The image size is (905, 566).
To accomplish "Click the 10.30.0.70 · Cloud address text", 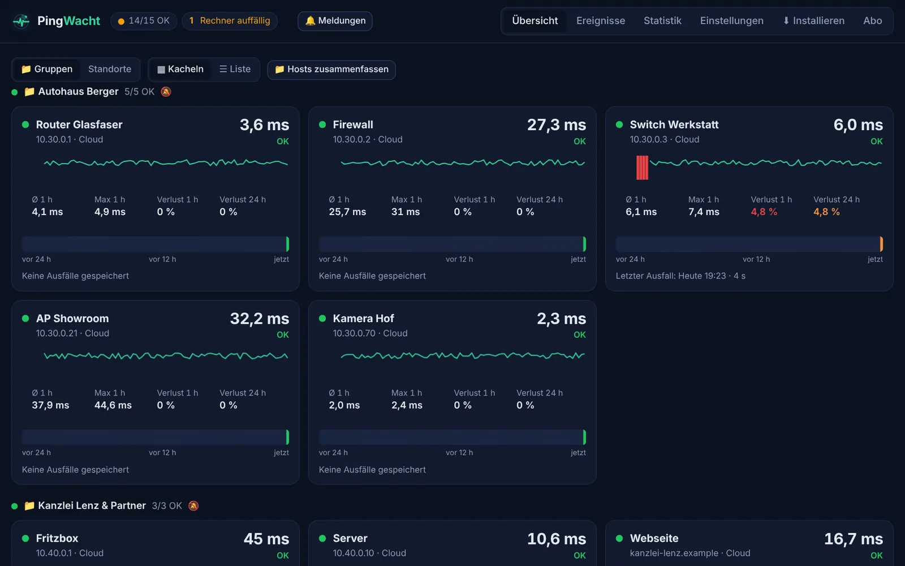I will click(370, 333).
